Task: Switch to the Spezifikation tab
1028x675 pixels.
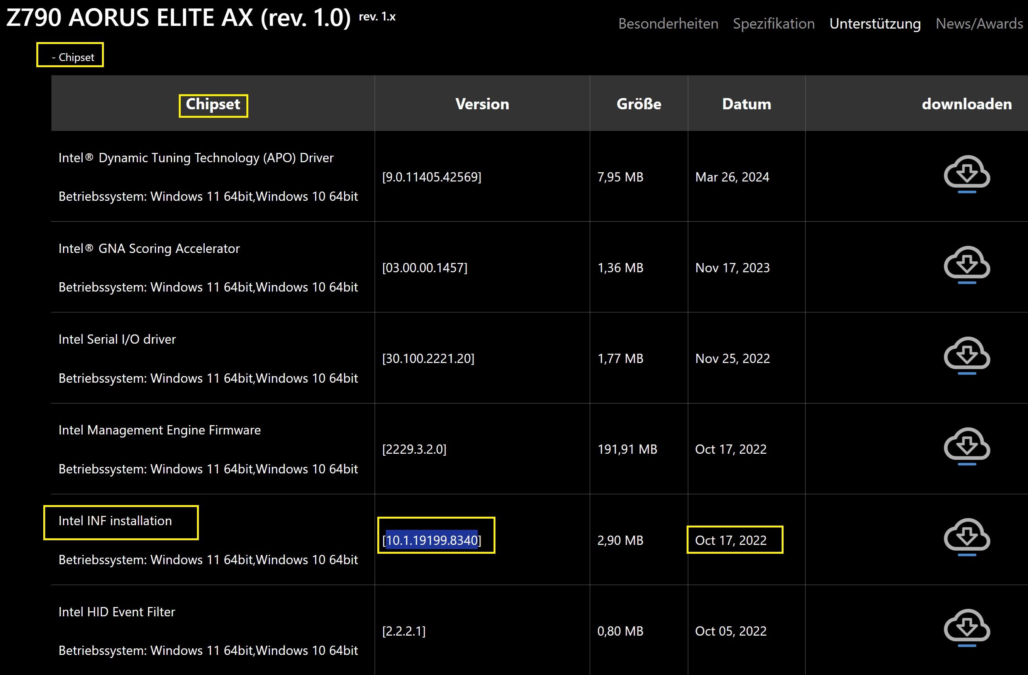Action: [x=774, y=23]
